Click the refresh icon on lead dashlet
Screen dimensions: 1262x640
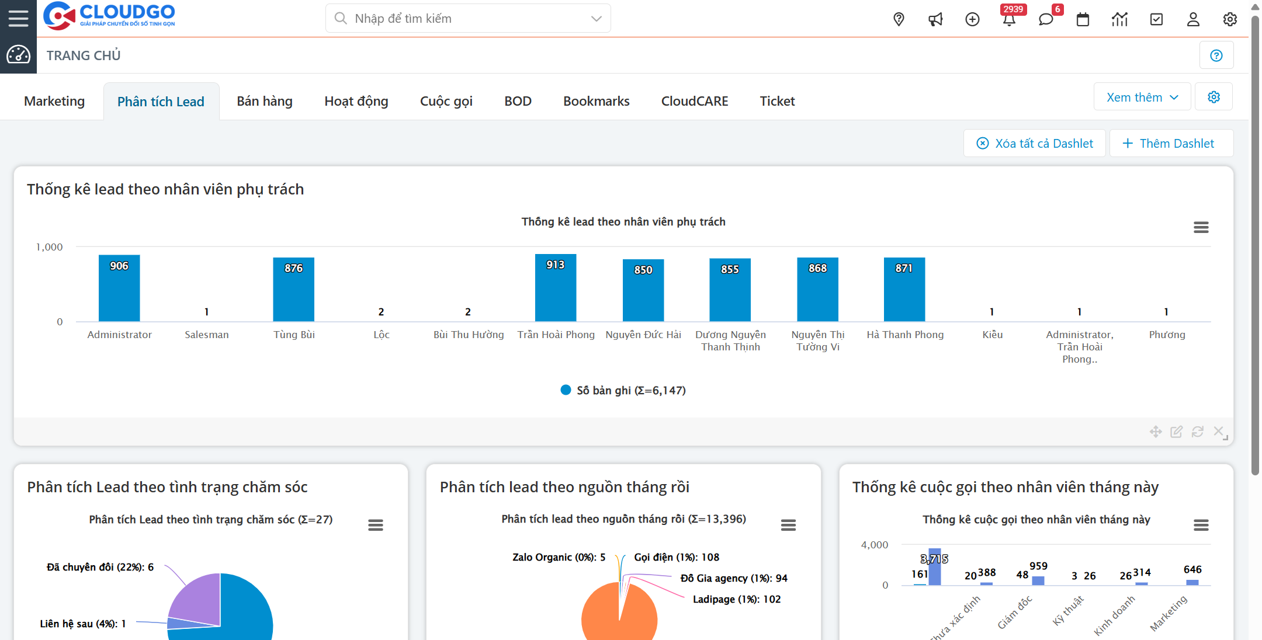(x=1198, y=432)
